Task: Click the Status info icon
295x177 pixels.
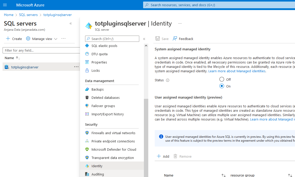Action: click(x=168, y=80)
